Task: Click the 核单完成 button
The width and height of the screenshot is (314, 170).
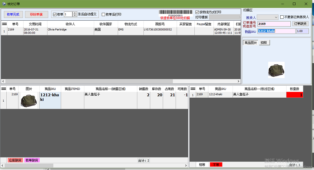Action: (x=13, y=14)
